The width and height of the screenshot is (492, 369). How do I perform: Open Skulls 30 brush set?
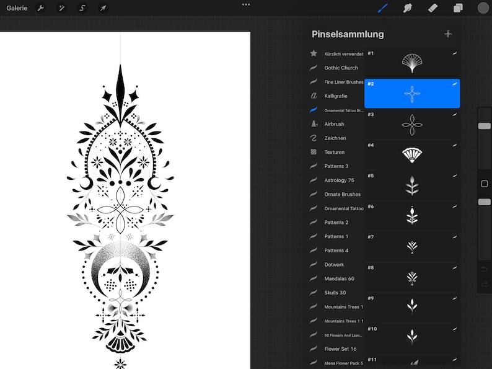[x=336, y=293]
